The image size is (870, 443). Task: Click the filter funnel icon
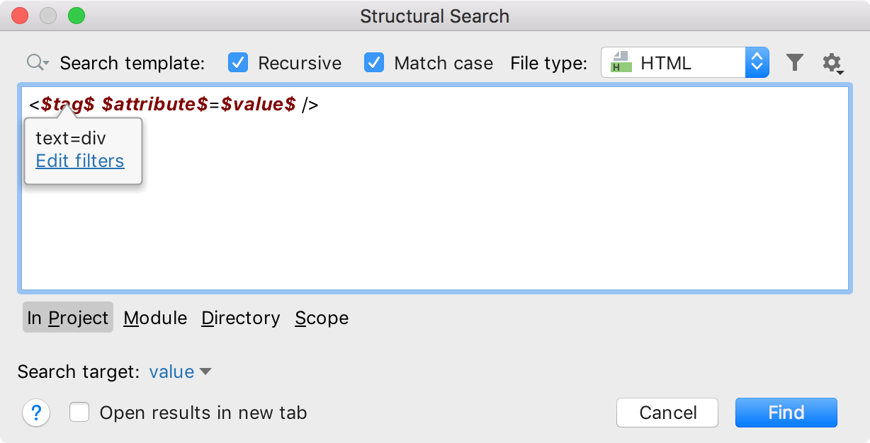pos(794,62)
